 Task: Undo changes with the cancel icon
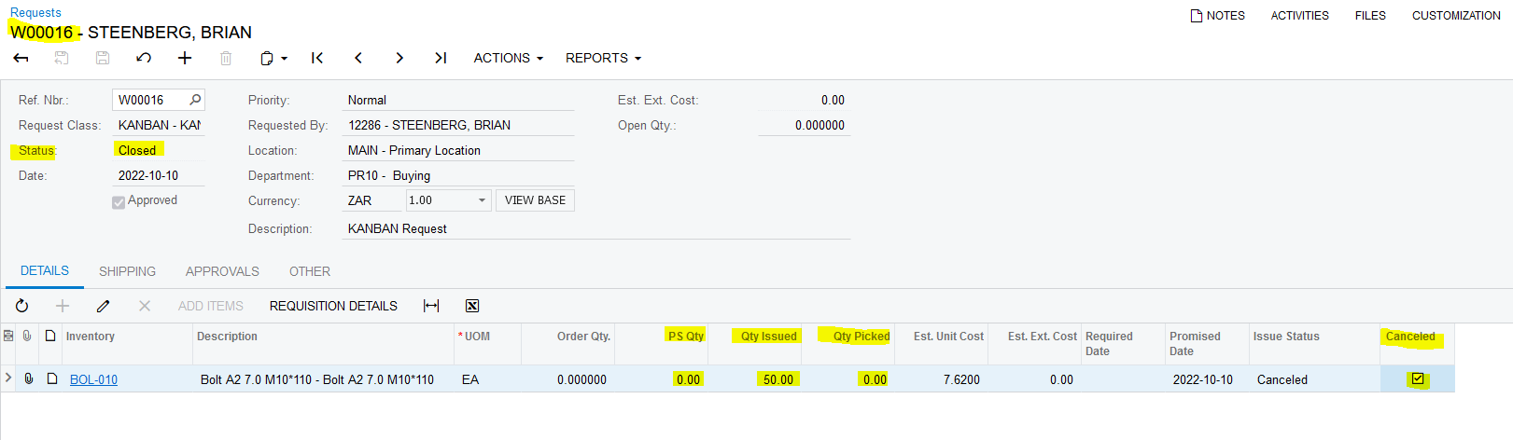tap(144, 58)
